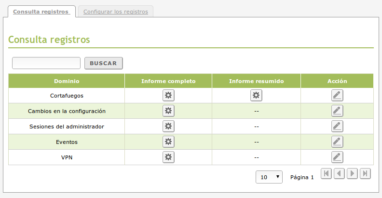The image size is (382, 198).
Task: Edit the Cortafuegos log domain
Action: click(x=337, y=95)
